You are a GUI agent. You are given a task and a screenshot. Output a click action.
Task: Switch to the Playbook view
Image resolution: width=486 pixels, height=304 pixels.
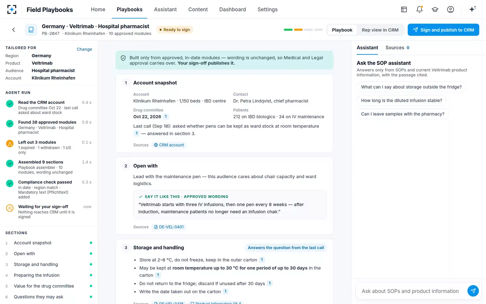342,30
